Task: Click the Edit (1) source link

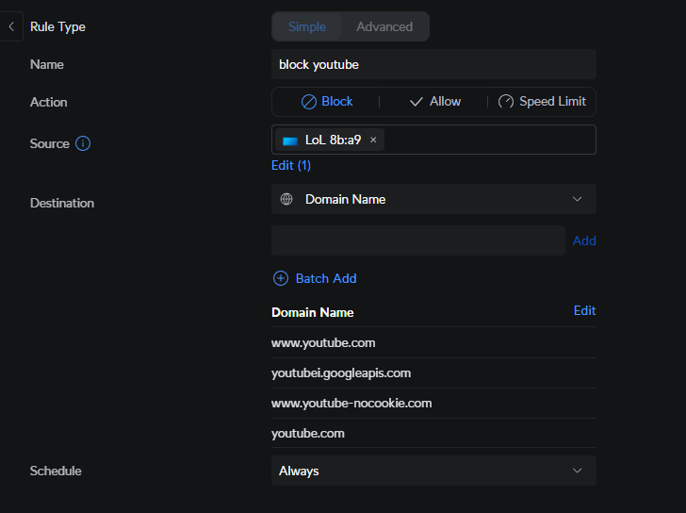Action: pos(291,165)
